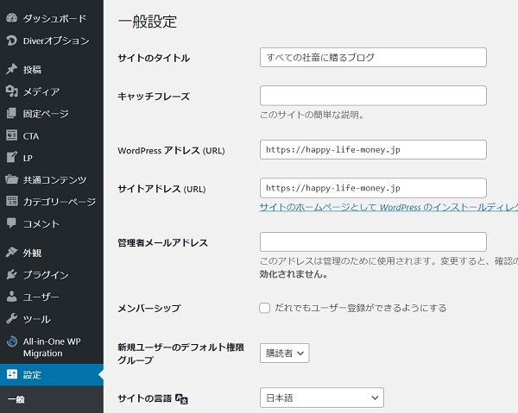Click the folder icon for 共通コンテンツ
Screen dimensions: 518x413
pyautogui.click(x=11, y=179)
